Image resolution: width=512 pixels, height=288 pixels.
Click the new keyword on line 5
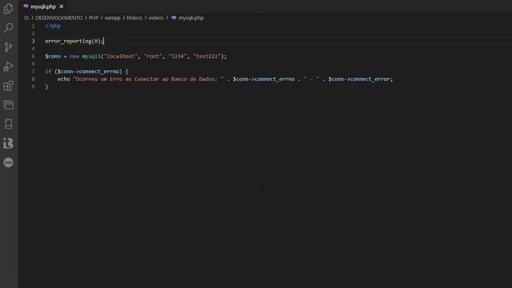coord(74,56)
